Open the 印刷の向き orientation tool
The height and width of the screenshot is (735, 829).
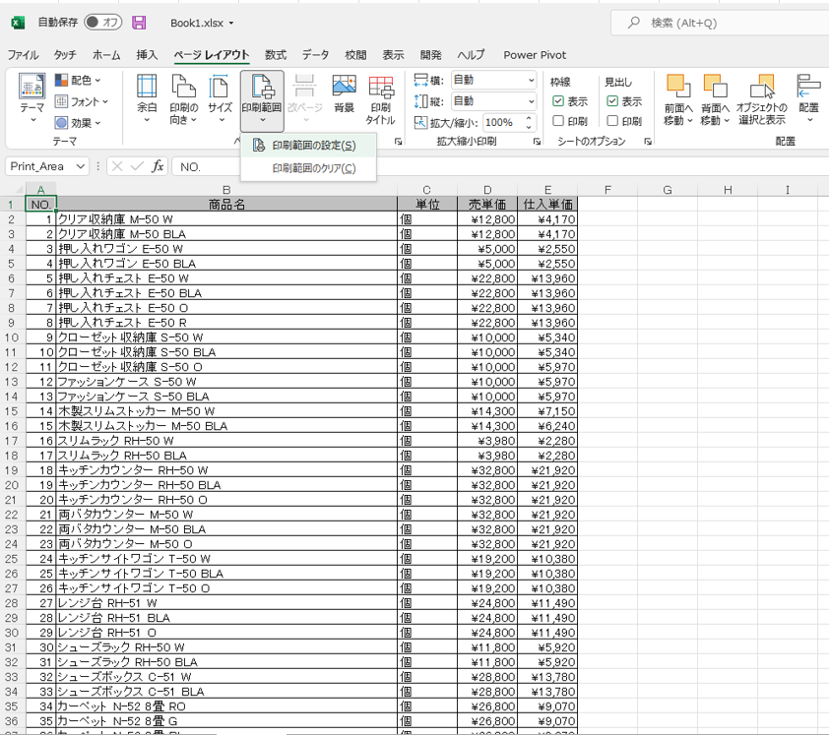(183, 99)
